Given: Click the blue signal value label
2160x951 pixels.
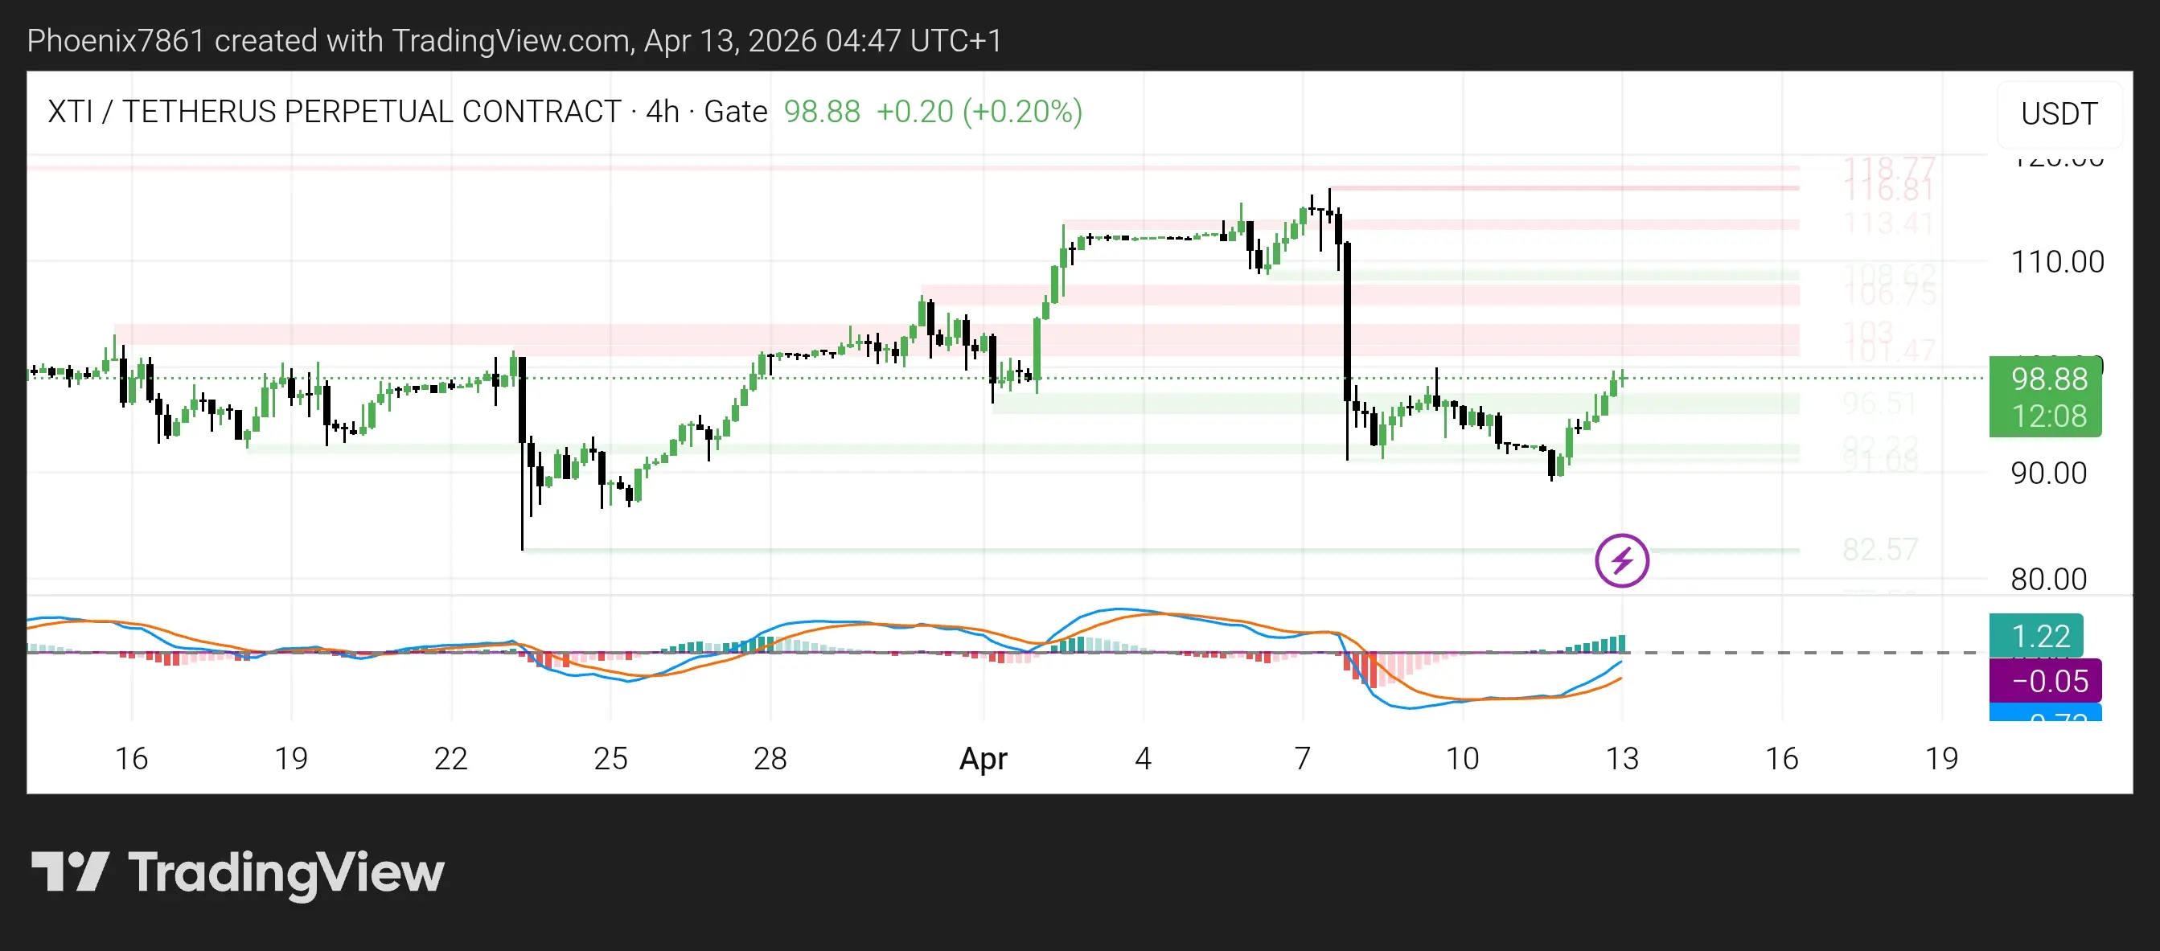Looking at the screenshot, I should coord(2044,714).
